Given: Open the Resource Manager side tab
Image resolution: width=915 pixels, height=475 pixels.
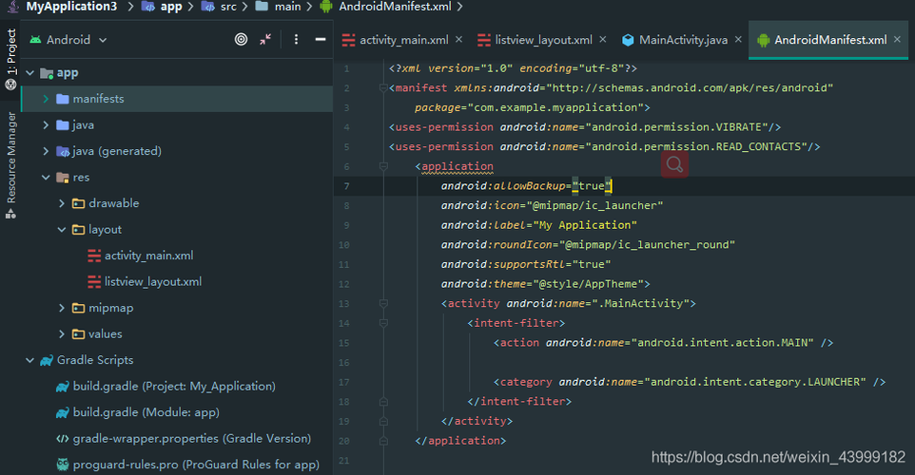Looking at the screenshot, I should tap(10, 165).
